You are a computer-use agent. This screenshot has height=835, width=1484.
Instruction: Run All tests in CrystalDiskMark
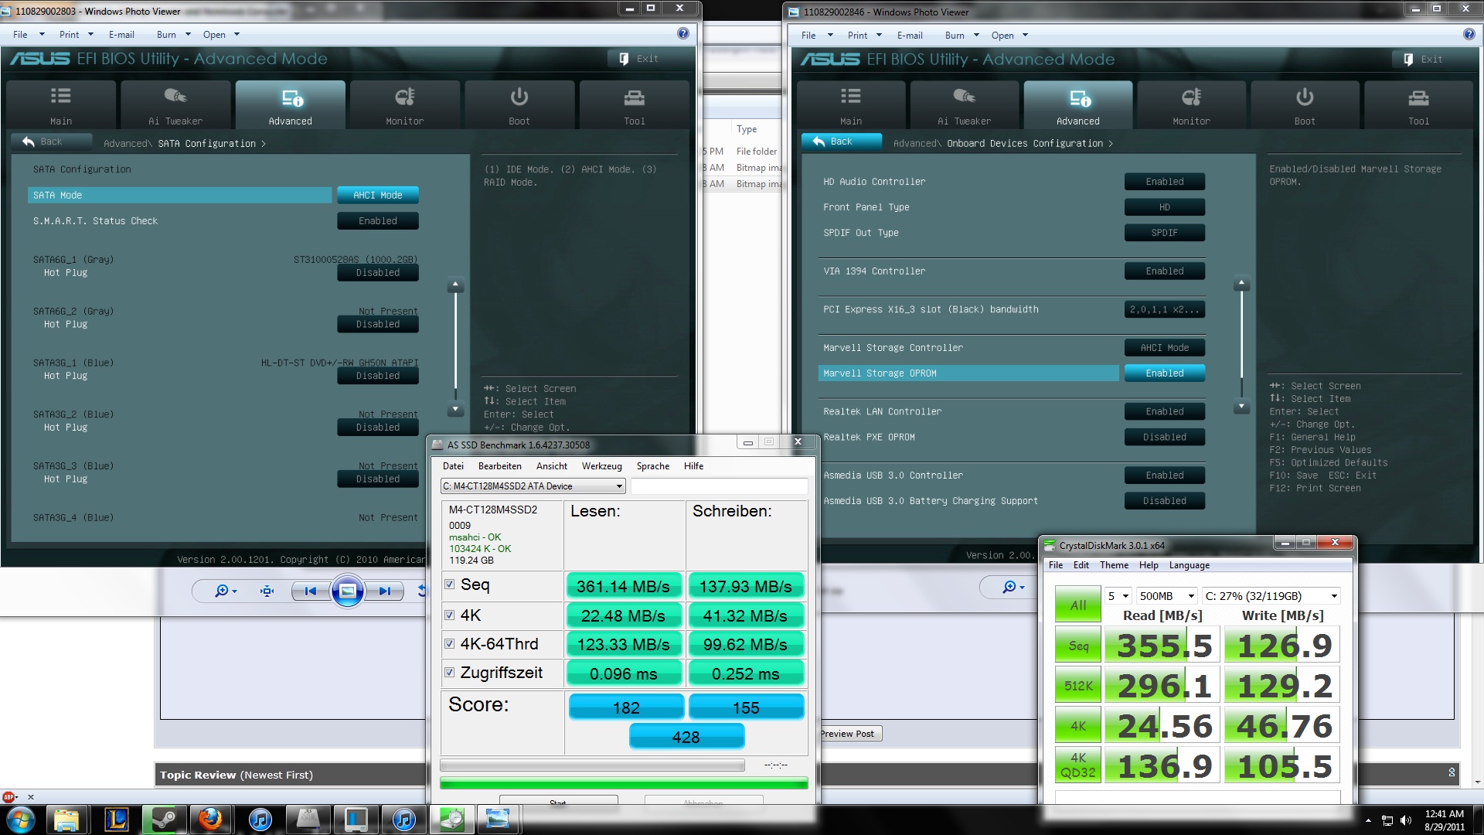pos(1078,604)
